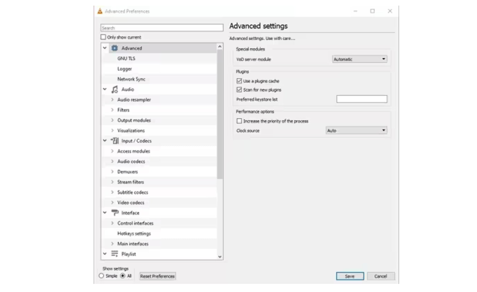
Task: Click the VLC cone icon in title bar
Action: [x=100, y=11]
